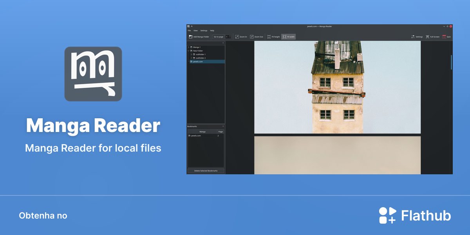Click the Flathub logo
This screenshot has width=470, height=235.
click(x=415, y=215)
